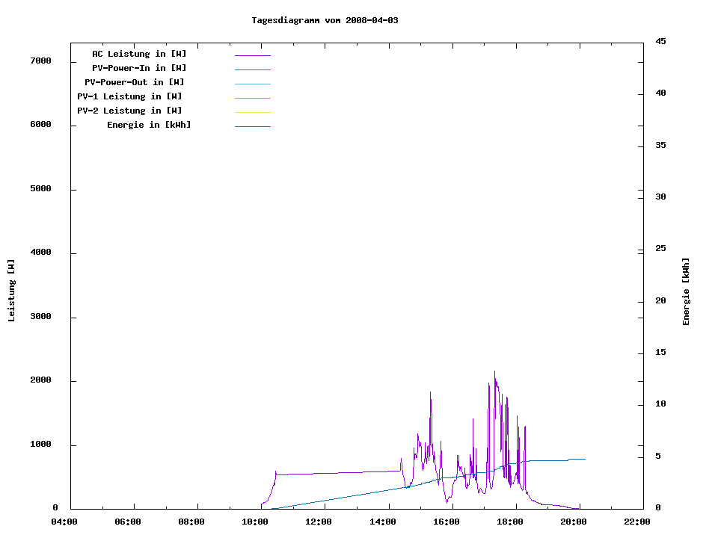The image size is (718, 538).
Task: Click the chart title Tagesdiagramm vom 2008-04-03
Action: tap(325, 20)
